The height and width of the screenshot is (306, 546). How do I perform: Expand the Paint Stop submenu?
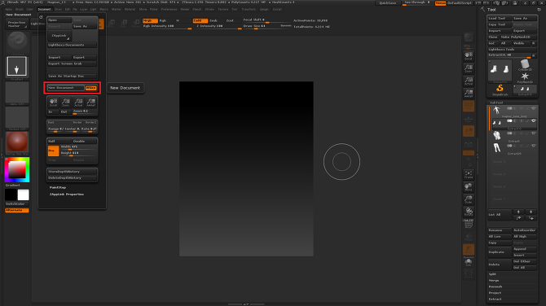click(58, 188)
